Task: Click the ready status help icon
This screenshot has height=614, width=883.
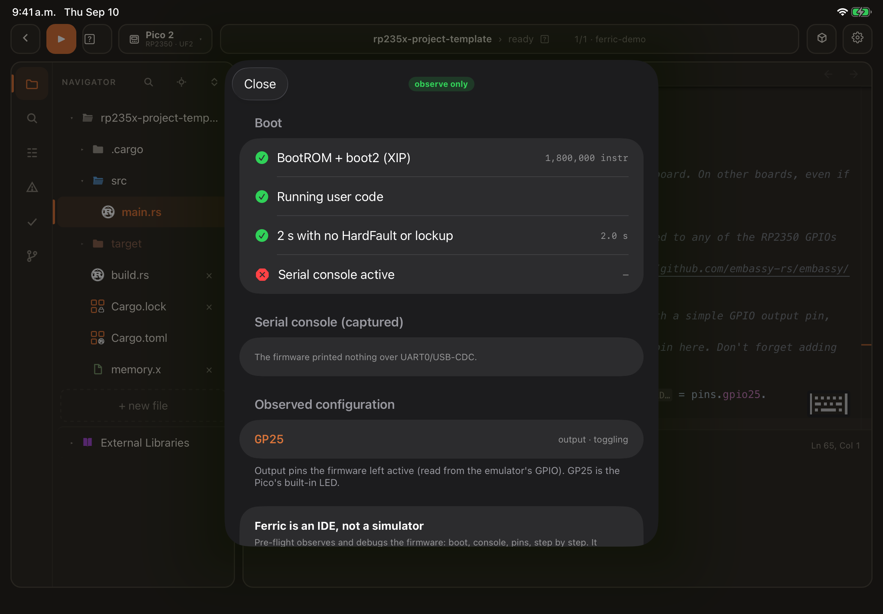Action: click(544, 39)
